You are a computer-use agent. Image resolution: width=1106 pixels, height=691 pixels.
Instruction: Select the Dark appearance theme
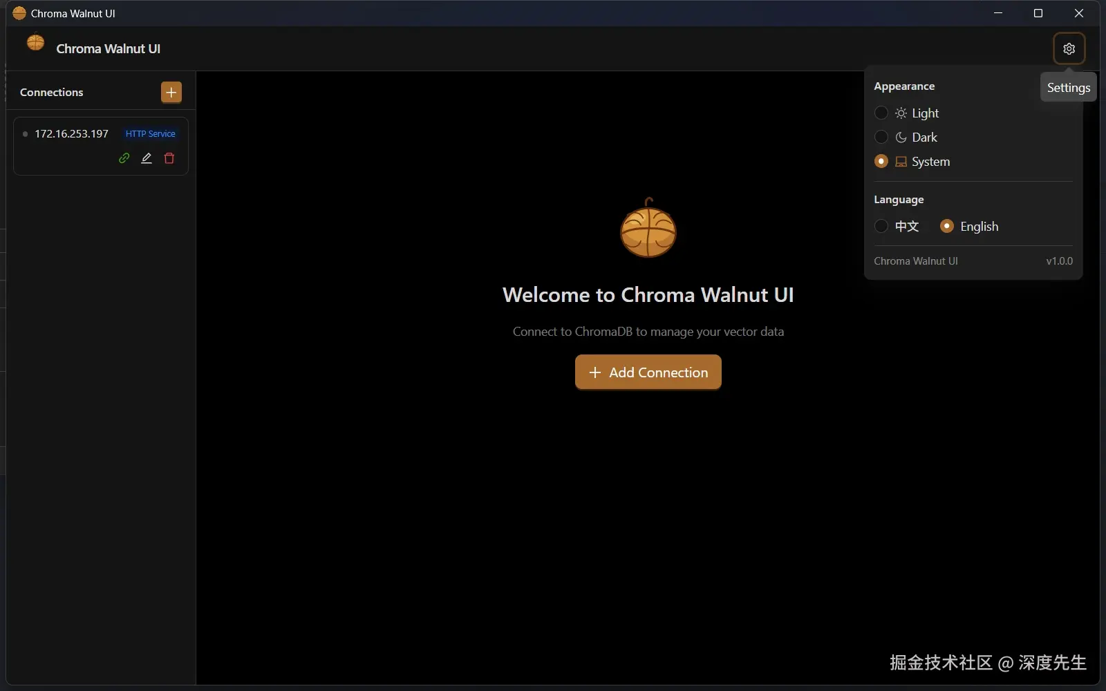point(881,138)
